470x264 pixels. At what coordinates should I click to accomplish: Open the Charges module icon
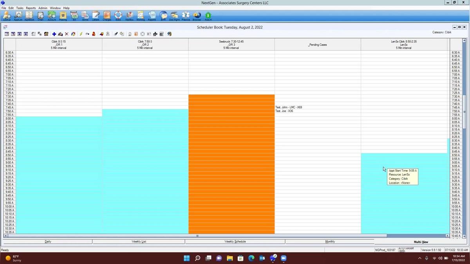pos(107,16)
